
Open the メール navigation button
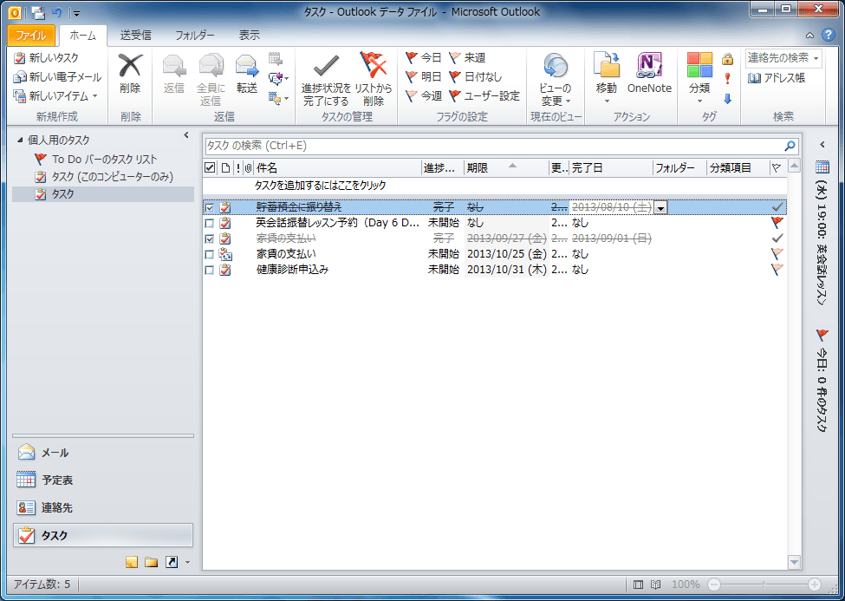(x=102, y=453)
